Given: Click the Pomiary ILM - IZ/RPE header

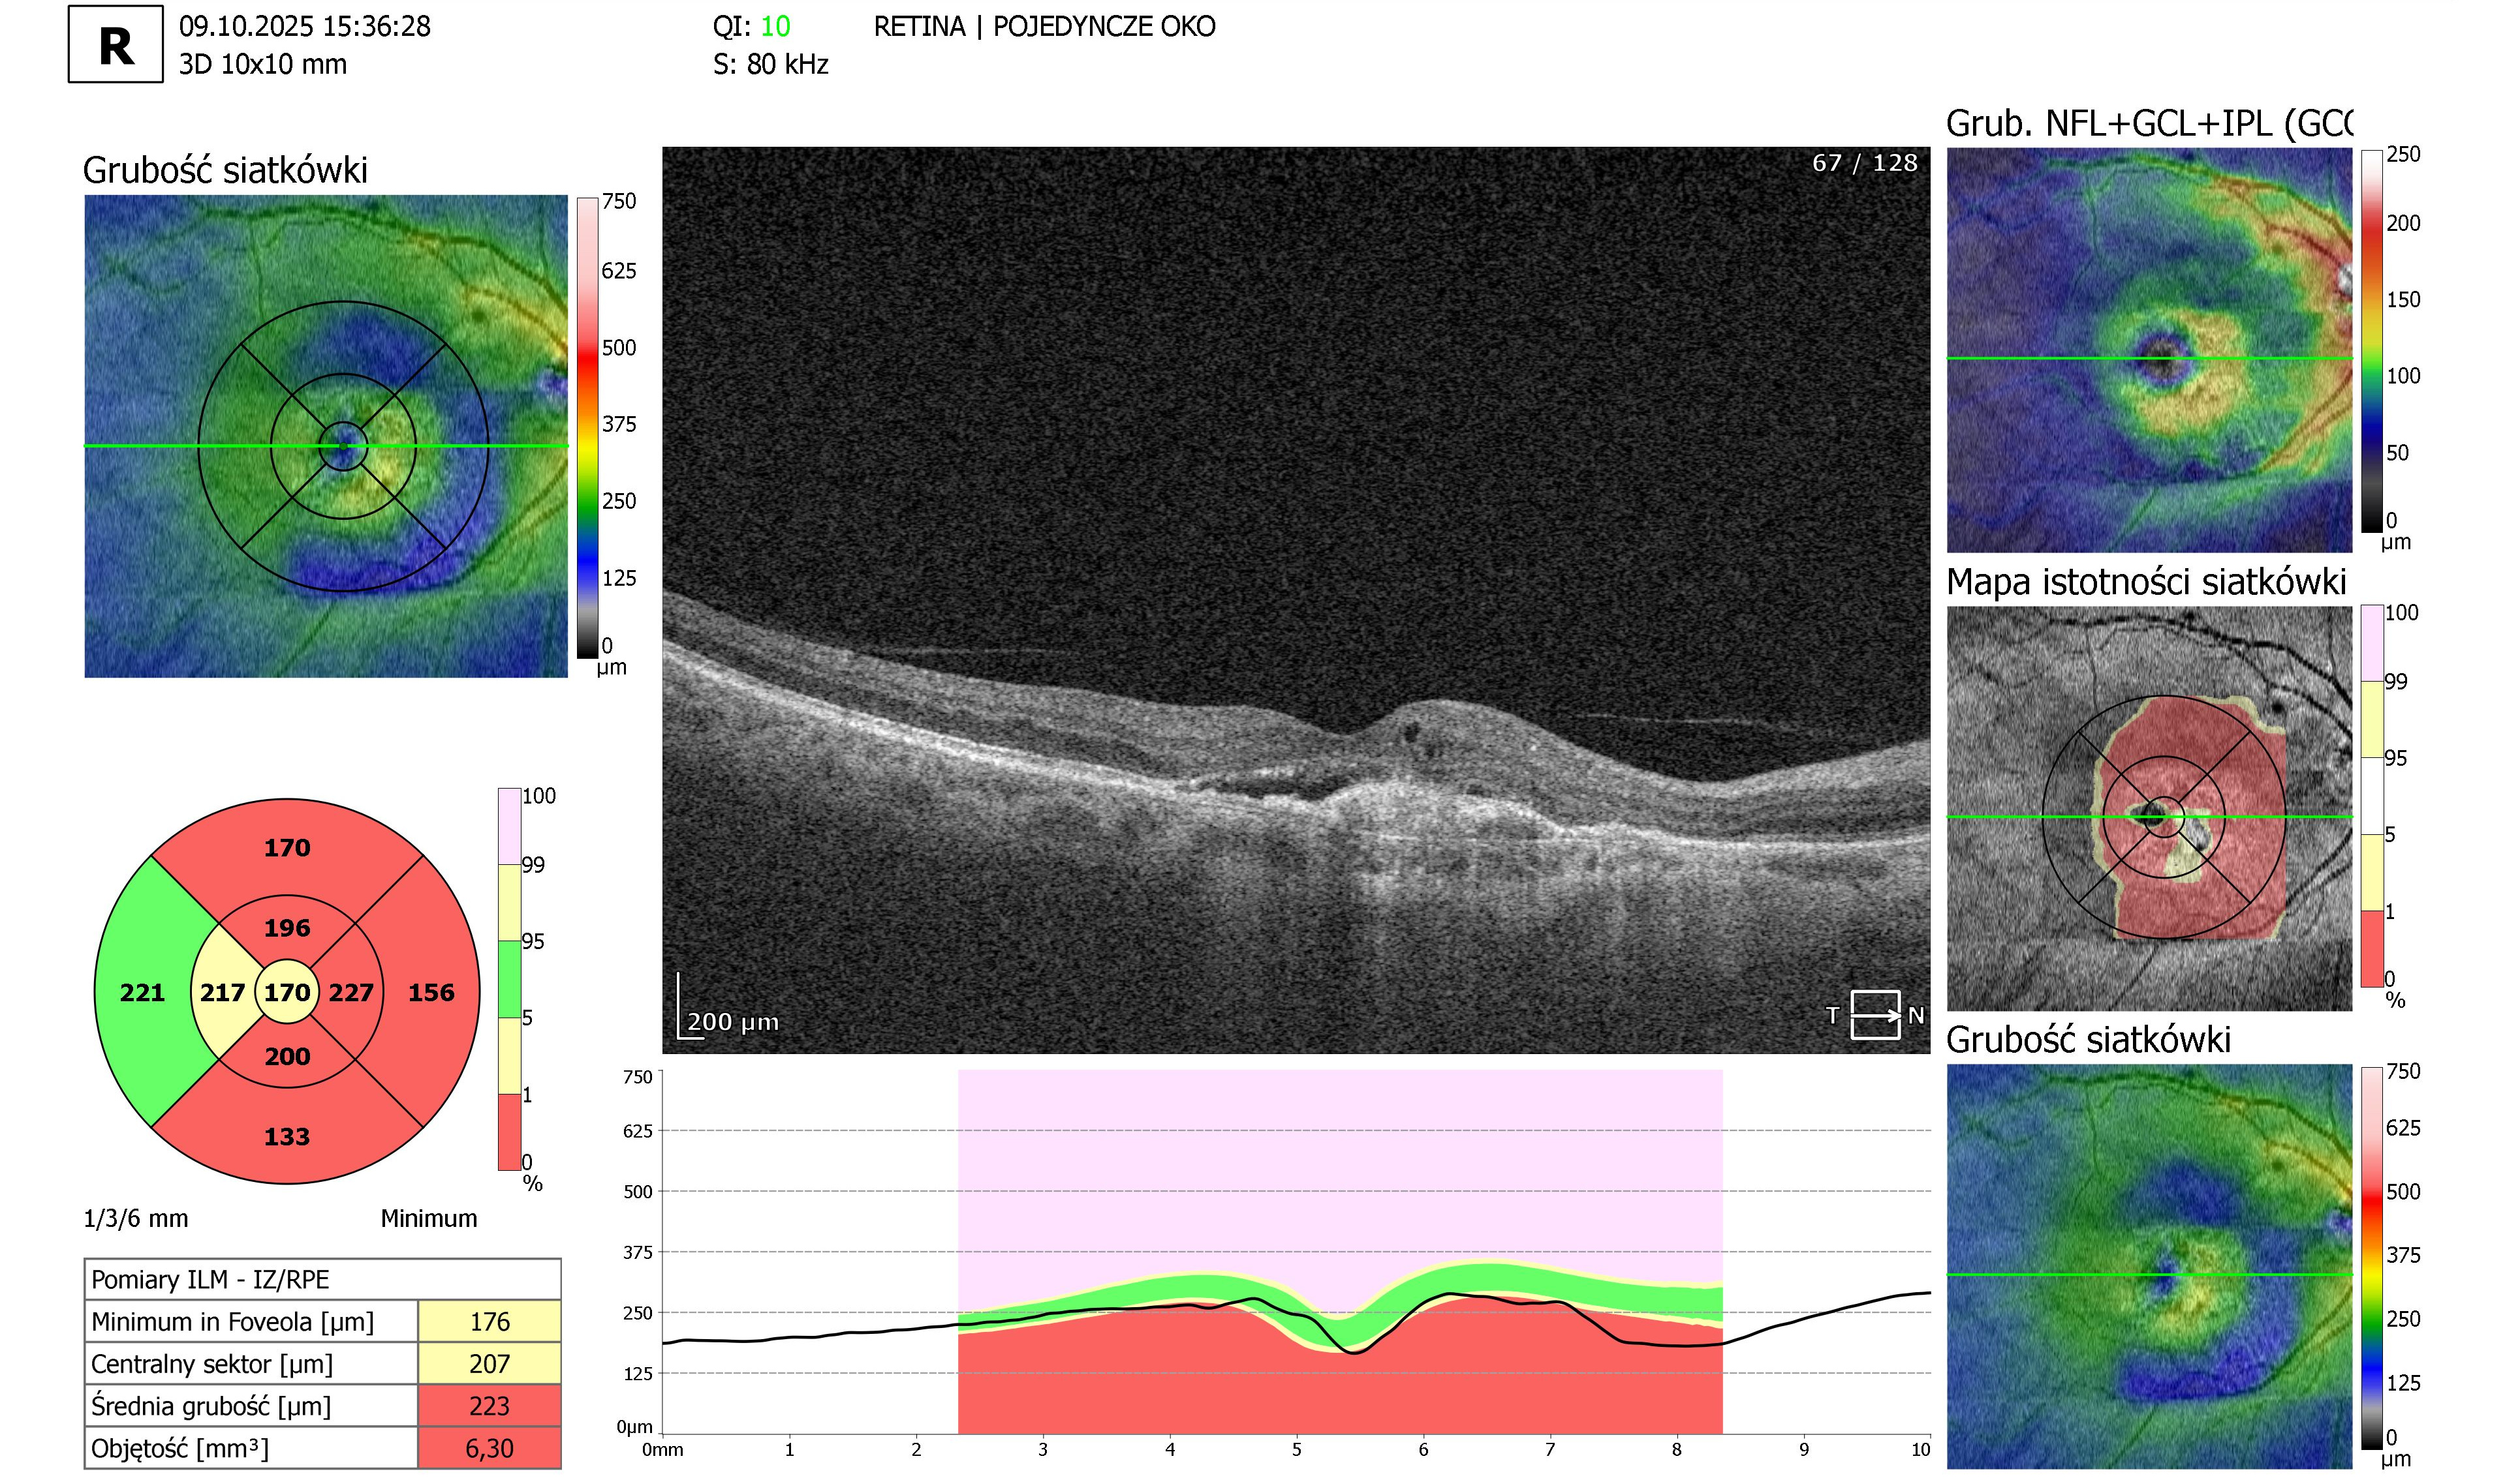Looking at the screenshot, I should [x=322, y=1279].
